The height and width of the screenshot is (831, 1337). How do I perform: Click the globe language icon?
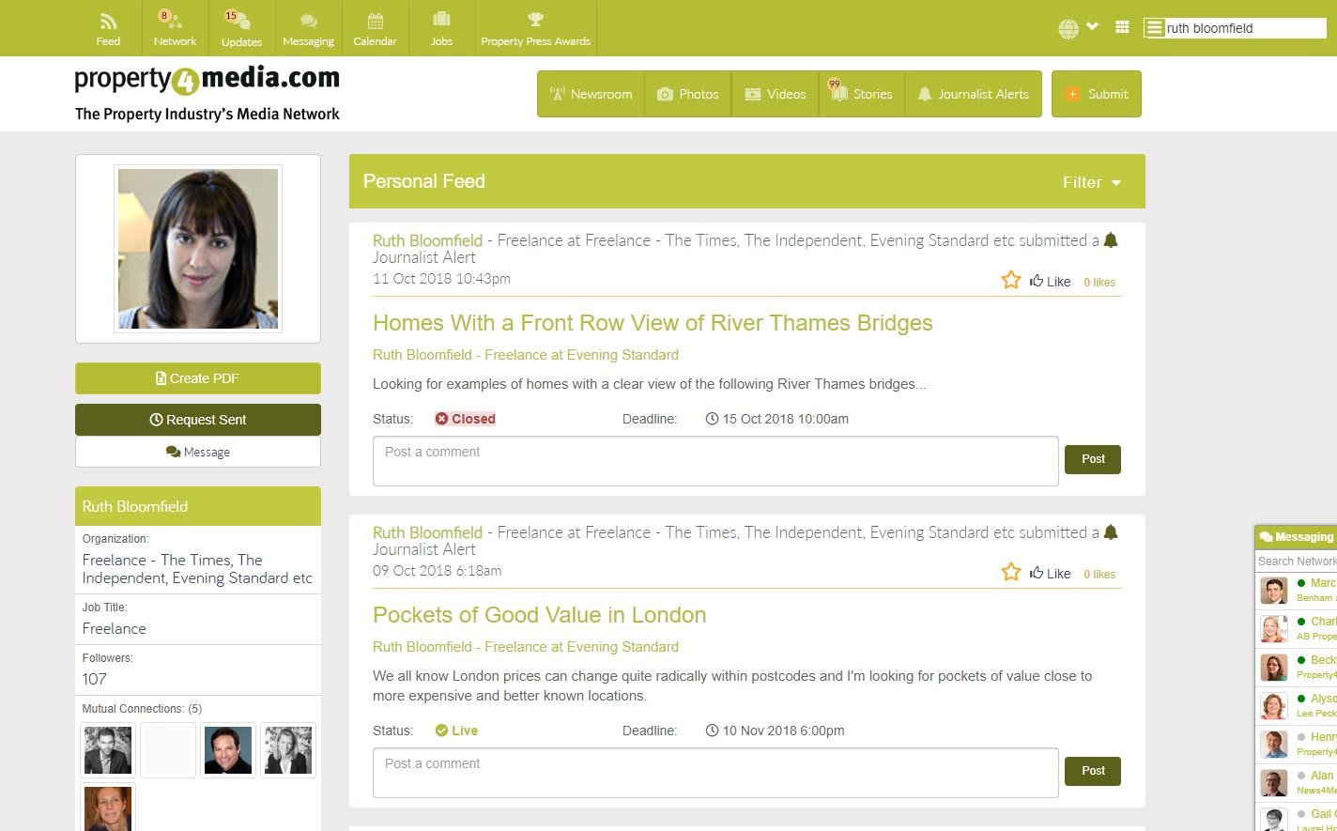tap(1068, 27)
